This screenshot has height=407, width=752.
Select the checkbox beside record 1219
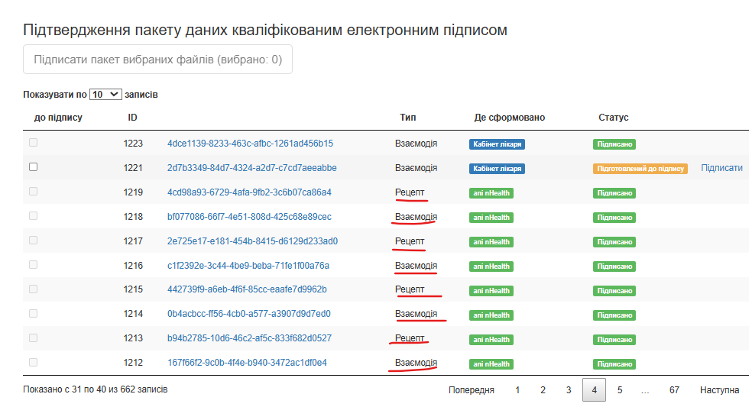[33, 192]
